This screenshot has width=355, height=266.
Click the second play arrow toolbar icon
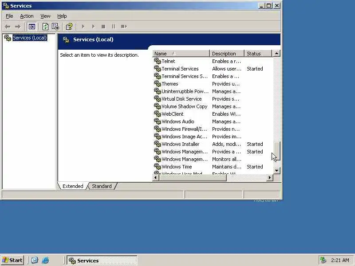93,27
